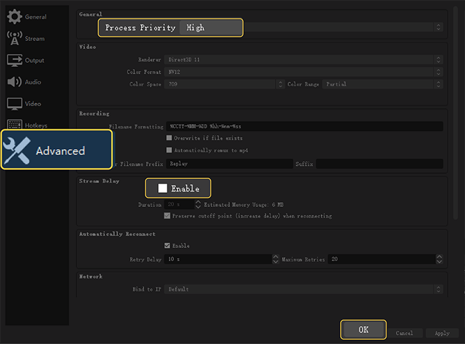The height and width of the screenshot is (344, 465).
Task: Open Audio settings speaker icon
Action: (15, 82)
